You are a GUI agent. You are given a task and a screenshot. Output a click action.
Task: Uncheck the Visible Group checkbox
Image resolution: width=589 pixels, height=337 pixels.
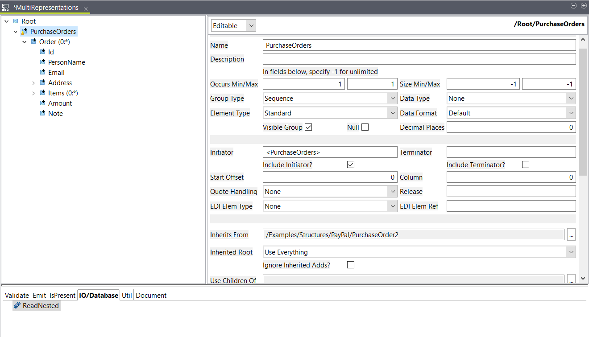(307, 127)
